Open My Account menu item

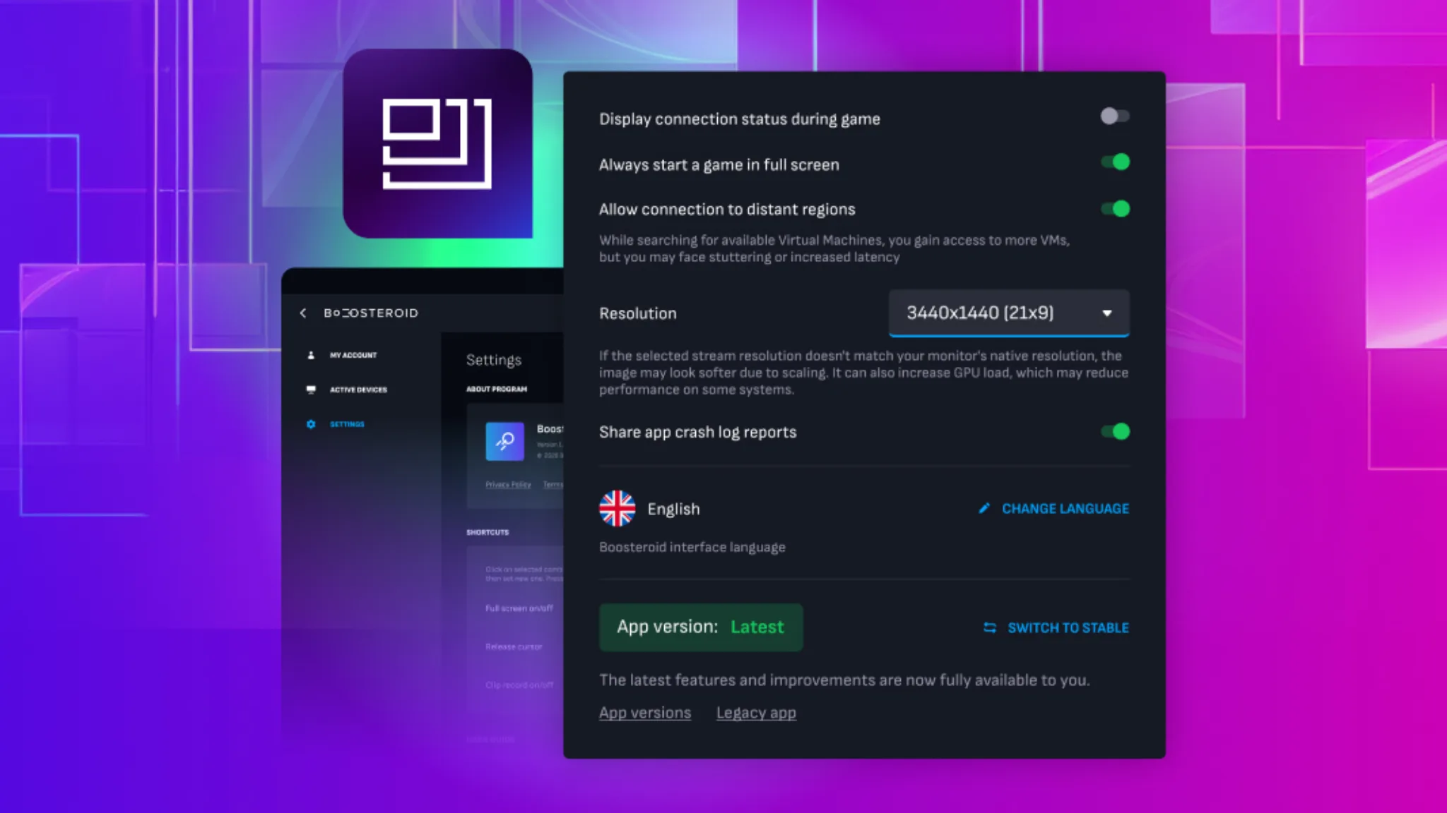click(x=353, y=355)
